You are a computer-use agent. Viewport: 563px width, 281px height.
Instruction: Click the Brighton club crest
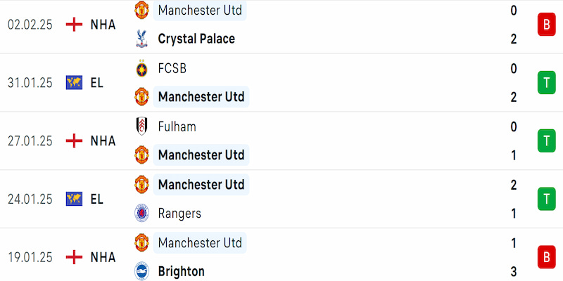[142, 271]
